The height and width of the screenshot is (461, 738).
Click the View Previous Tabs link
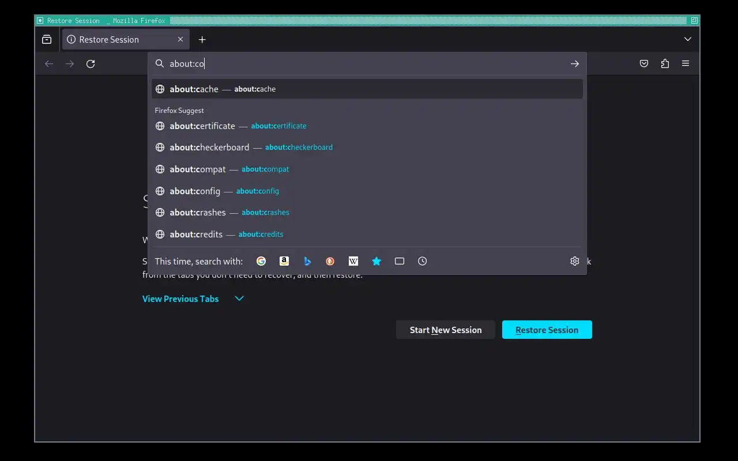click(x=180, y=298)
